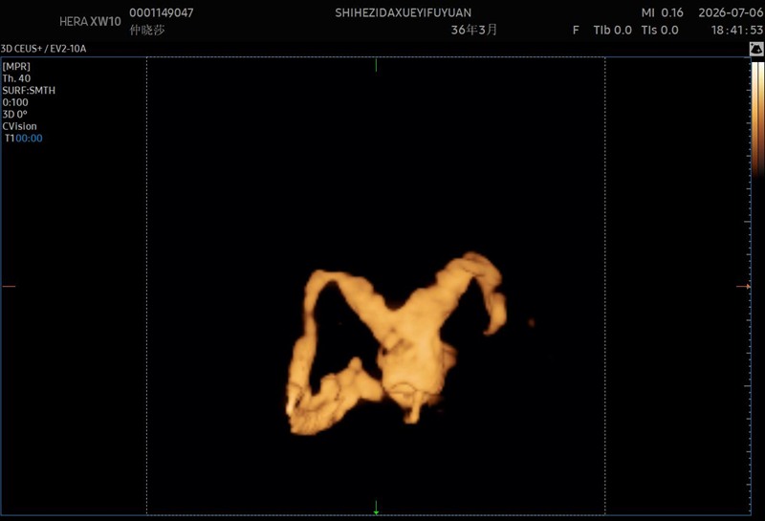The width and height of the screenshot is (765, 521).
Task: Click the clock time 18:41:53
Action: (x=736, y=31)
